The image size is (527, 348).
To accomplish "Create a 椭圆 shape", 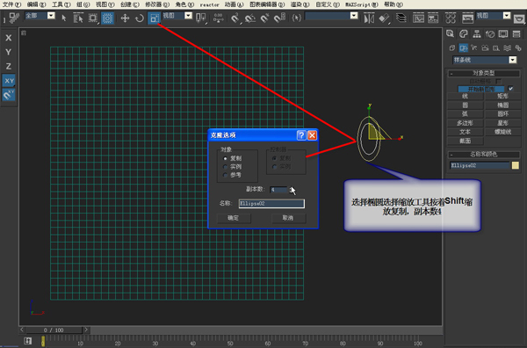I will [x=502, y=105].
